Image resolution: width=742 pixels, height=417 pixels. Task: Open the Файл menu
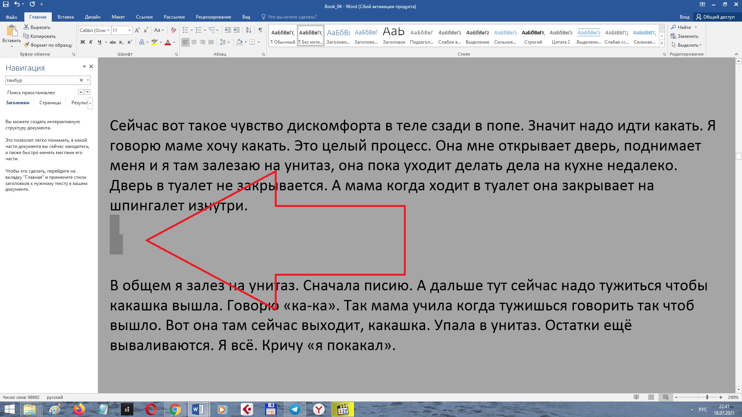click(11, 17)
